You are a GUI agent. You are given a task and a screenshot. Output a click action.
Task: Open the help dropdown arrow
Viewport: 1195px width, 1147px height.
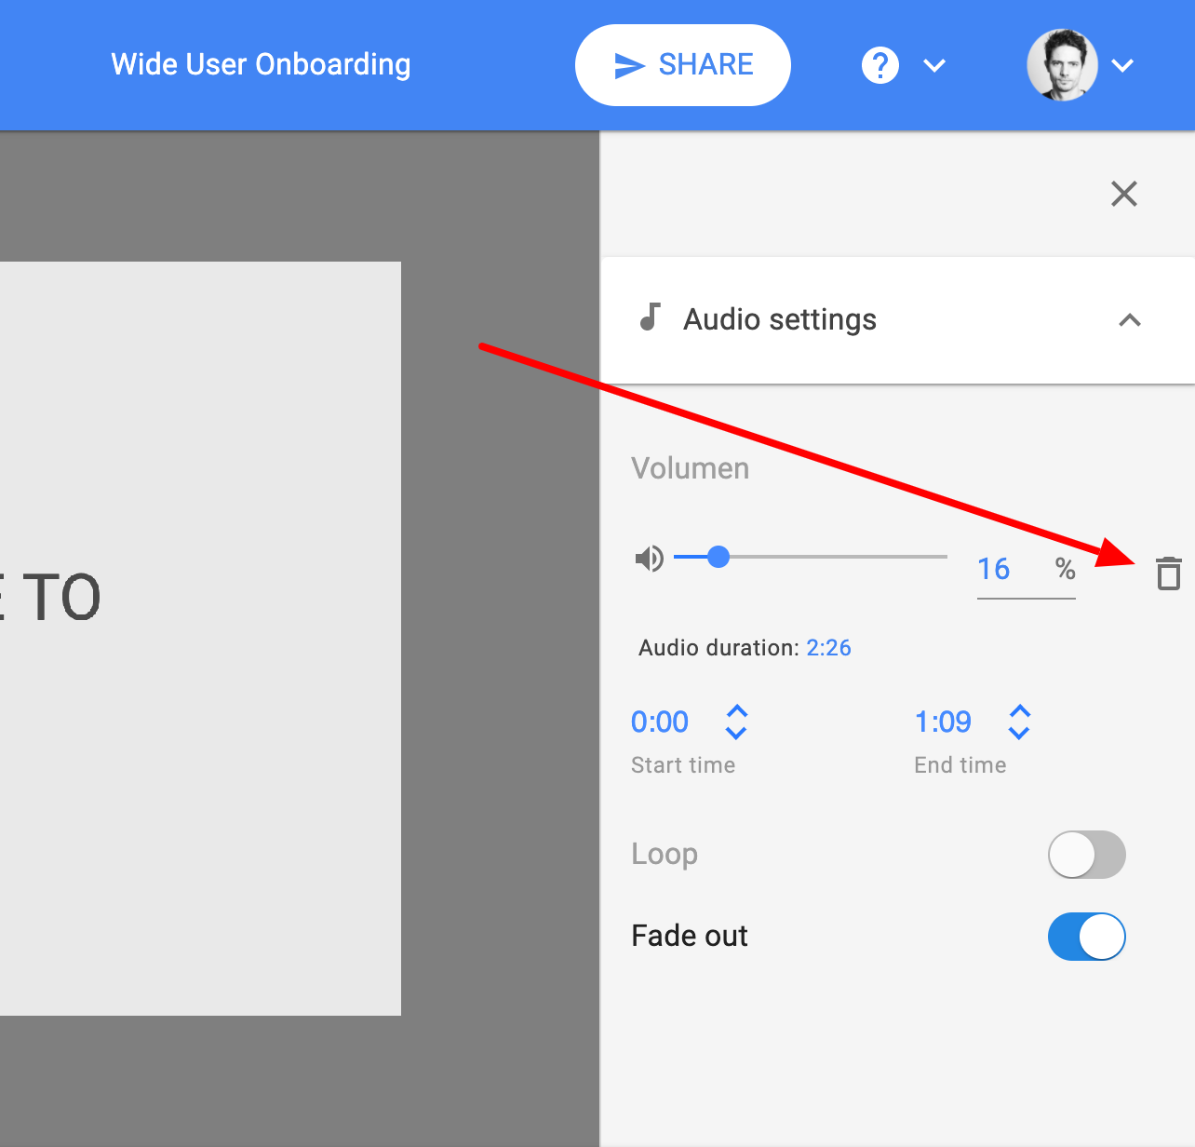pyautogui.click(x=933, y=65)
